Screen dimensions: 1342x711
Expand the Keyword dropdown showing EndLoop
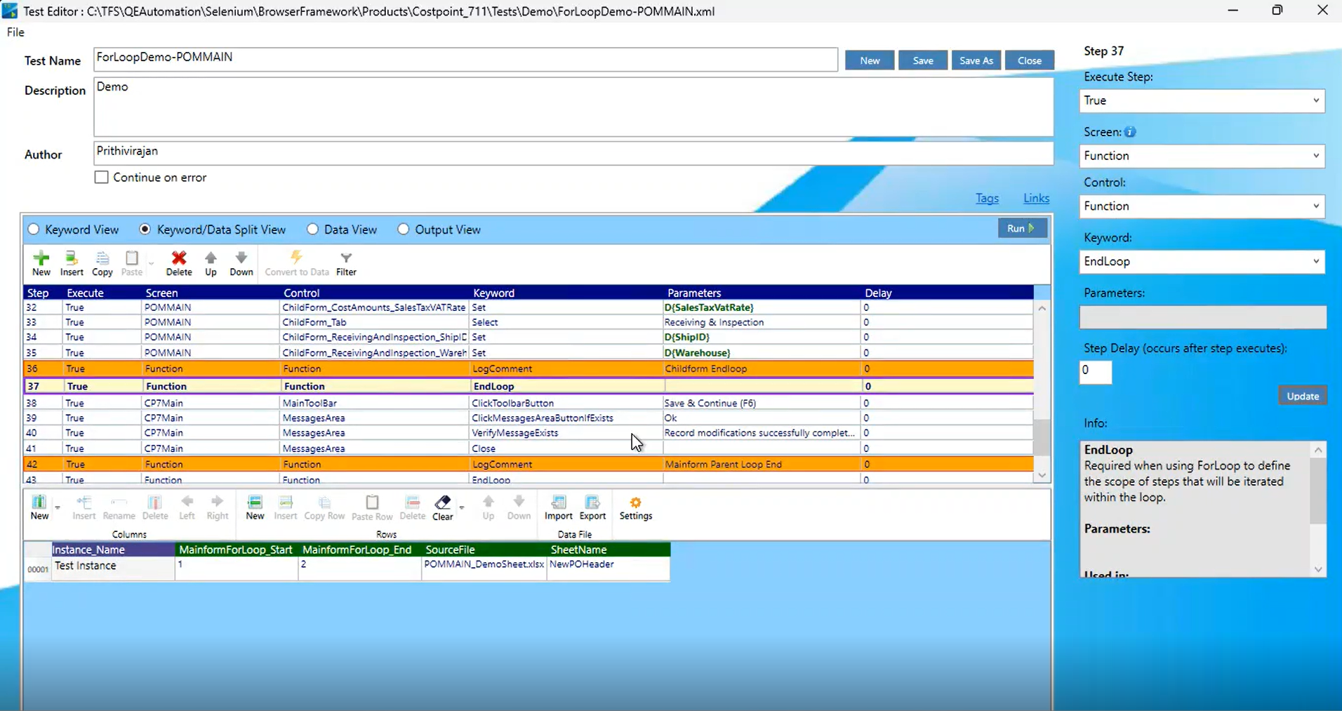[1202, 261]
